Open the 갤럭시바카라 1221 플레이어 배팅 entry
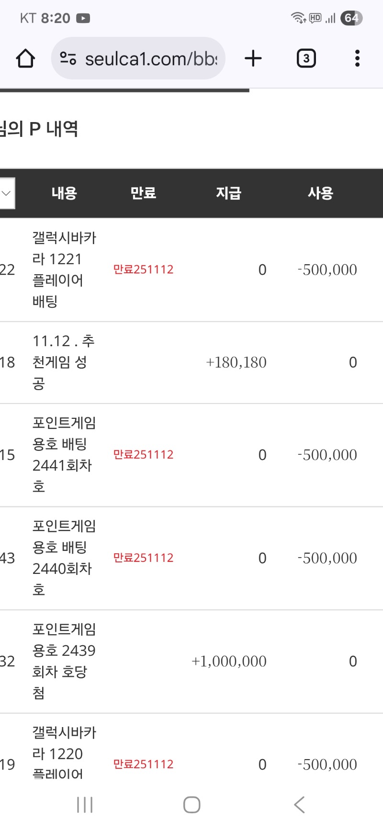383x830 pixels. tap(64, 269)
